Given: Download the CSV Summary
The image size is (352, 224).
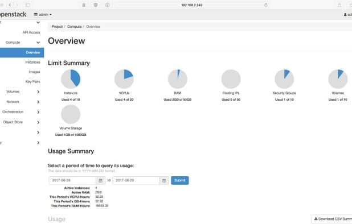Looking at the screenshot, I should coord(331,219).
